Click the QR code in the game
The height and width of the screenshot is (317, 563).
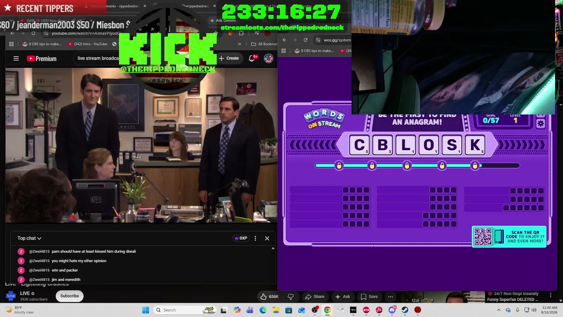click(x=483, y=236)
